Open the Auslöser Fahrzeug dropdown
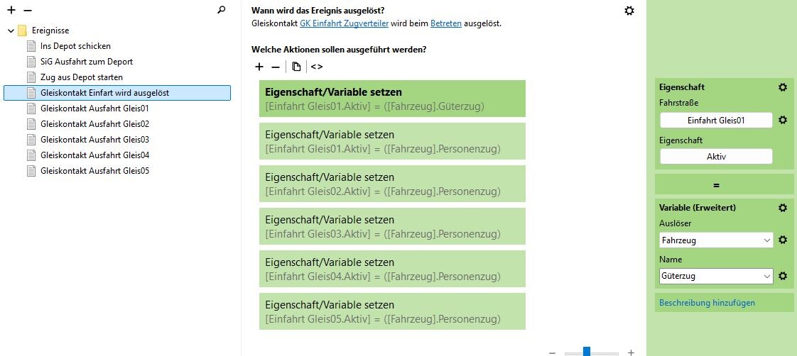This screenshot has width=797, height=356. click(716, 240)
